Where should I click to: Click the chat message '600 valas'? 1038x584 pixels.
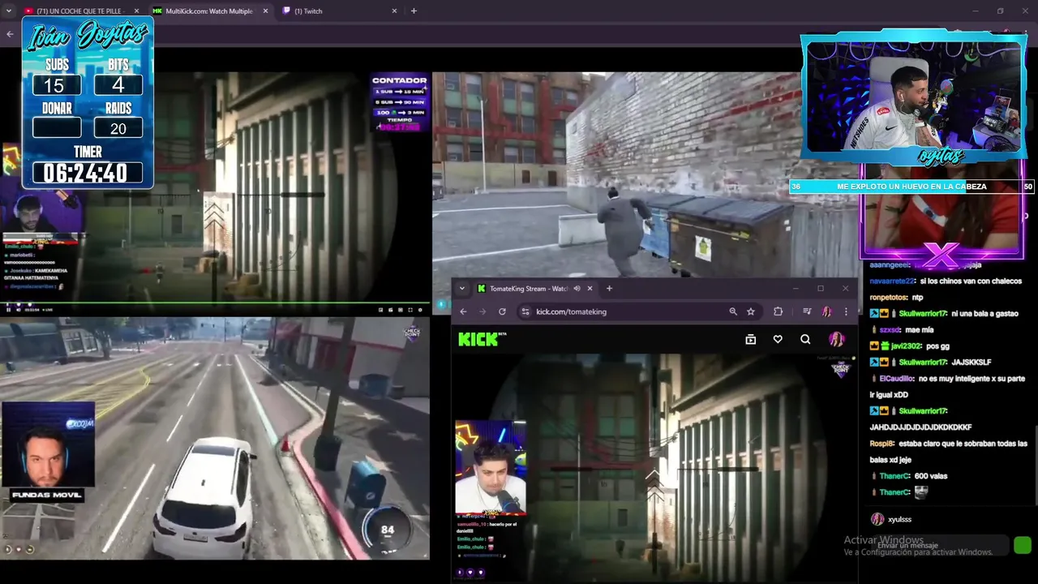931,475
